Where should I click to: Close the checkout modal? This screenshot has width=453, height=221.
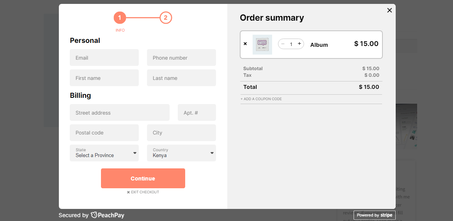389,11
